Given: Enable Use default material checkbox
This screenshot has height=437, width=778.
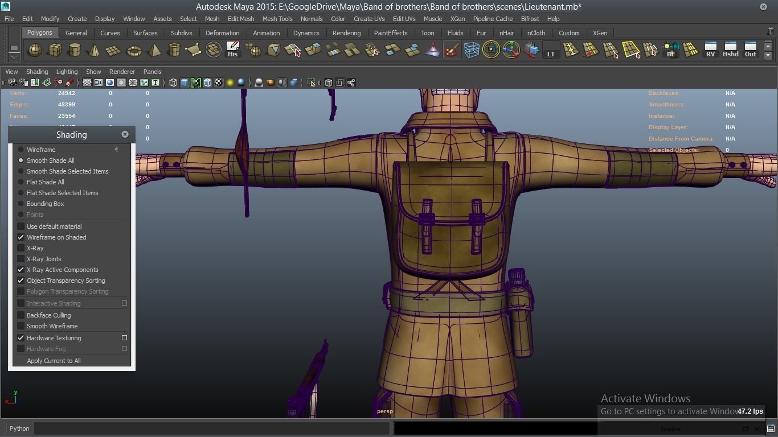Looking at the screenshot, I should click(21, 226).
